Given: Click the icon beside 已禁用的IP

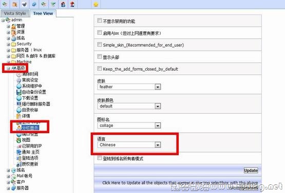Looking at the screenshot, I should 19,146.
